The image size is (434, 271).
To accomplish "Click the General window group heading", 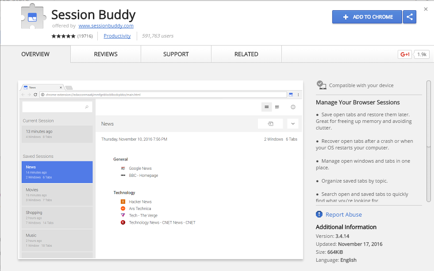I will coord(120,159).
